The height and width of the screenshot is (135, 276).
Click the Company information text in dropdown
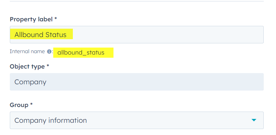pyautogui.click(x=50, y=120)
